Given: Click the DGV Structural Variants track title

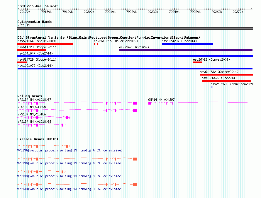Looking at the screenshot, I should (x=109, y=37).
